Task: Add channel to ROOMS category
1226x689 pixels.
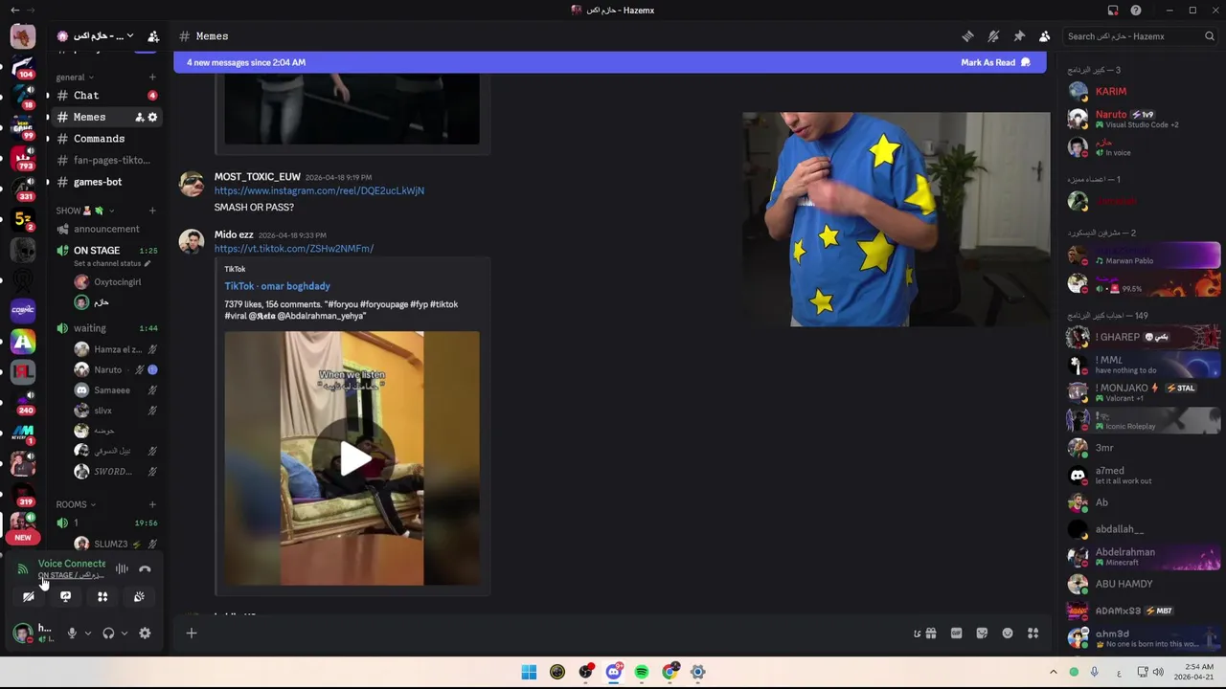Action: [x=152, y=504]
